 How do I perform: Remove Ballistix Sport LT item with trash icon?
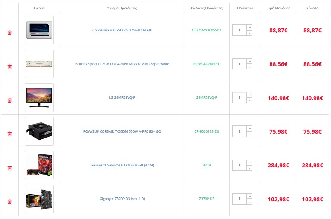coord(9,67)
